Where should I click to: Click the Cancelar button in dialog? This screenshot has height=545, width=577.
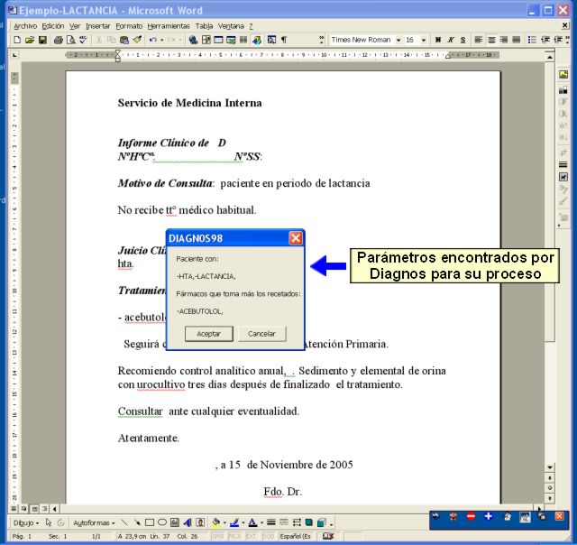(261, 334)
